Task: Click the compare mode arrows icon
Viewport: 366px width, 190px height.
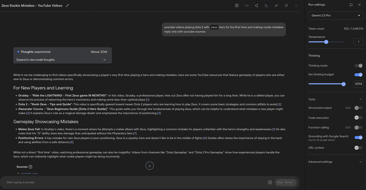Action: (x=276, y=6)
